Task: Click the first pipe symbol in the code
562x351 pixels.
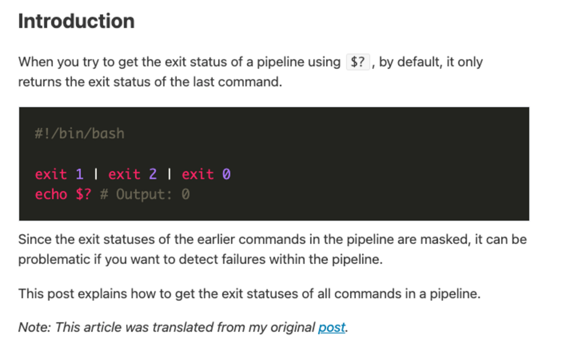Action: click(96, 174)
